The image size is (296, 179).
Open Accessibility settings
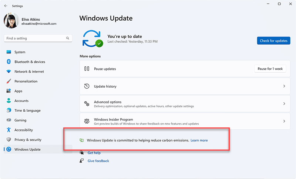pos(38,130)
